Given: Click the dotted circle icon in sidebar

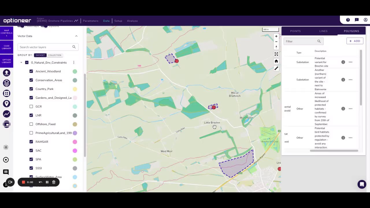Looking at the screenshot, I should (6, 147).
